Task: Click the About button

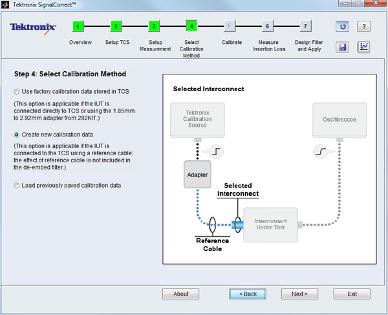Action: 180,294
